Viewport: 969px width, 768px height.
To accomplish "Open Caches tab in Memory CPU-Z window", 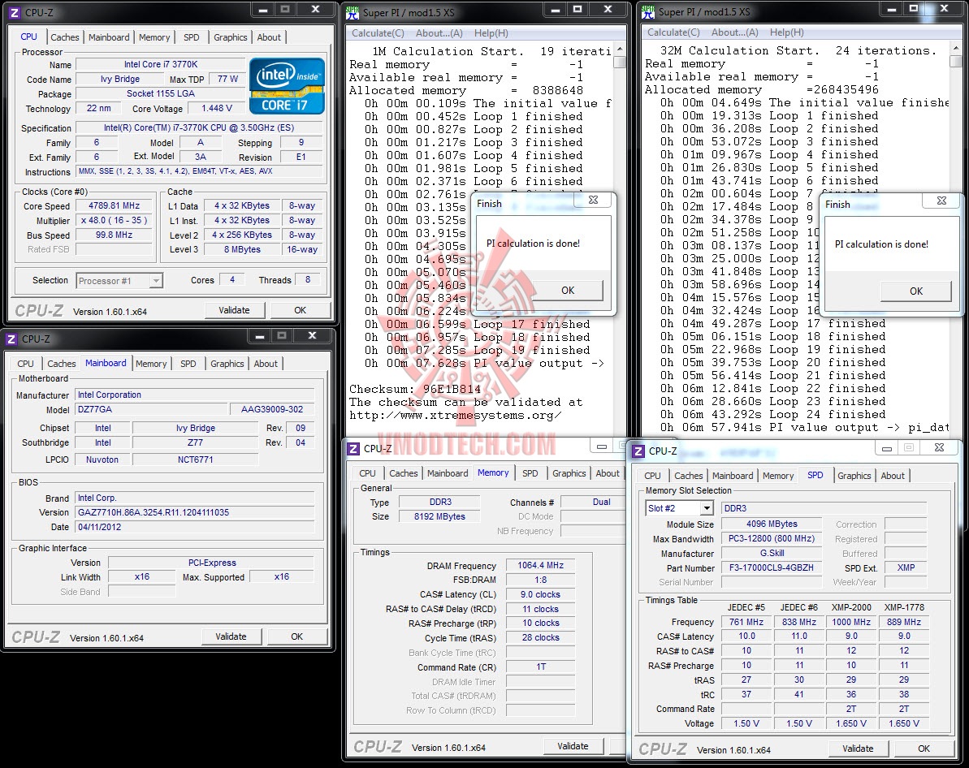I will pos(404,473).
